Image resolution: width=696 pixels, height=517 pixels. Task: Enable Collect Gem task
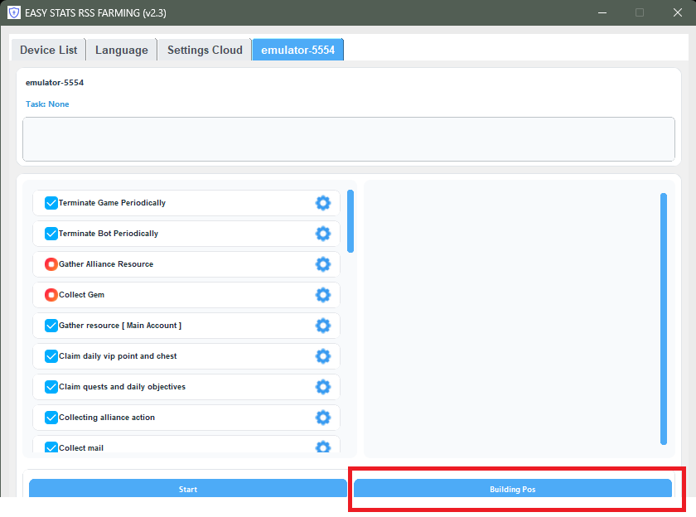point(51,295)
